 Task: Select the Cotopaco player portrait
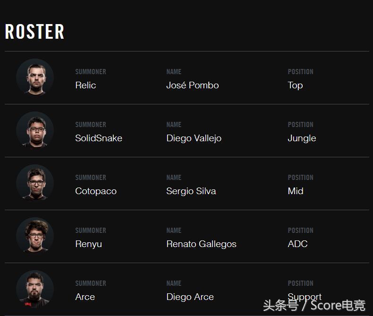35,183
